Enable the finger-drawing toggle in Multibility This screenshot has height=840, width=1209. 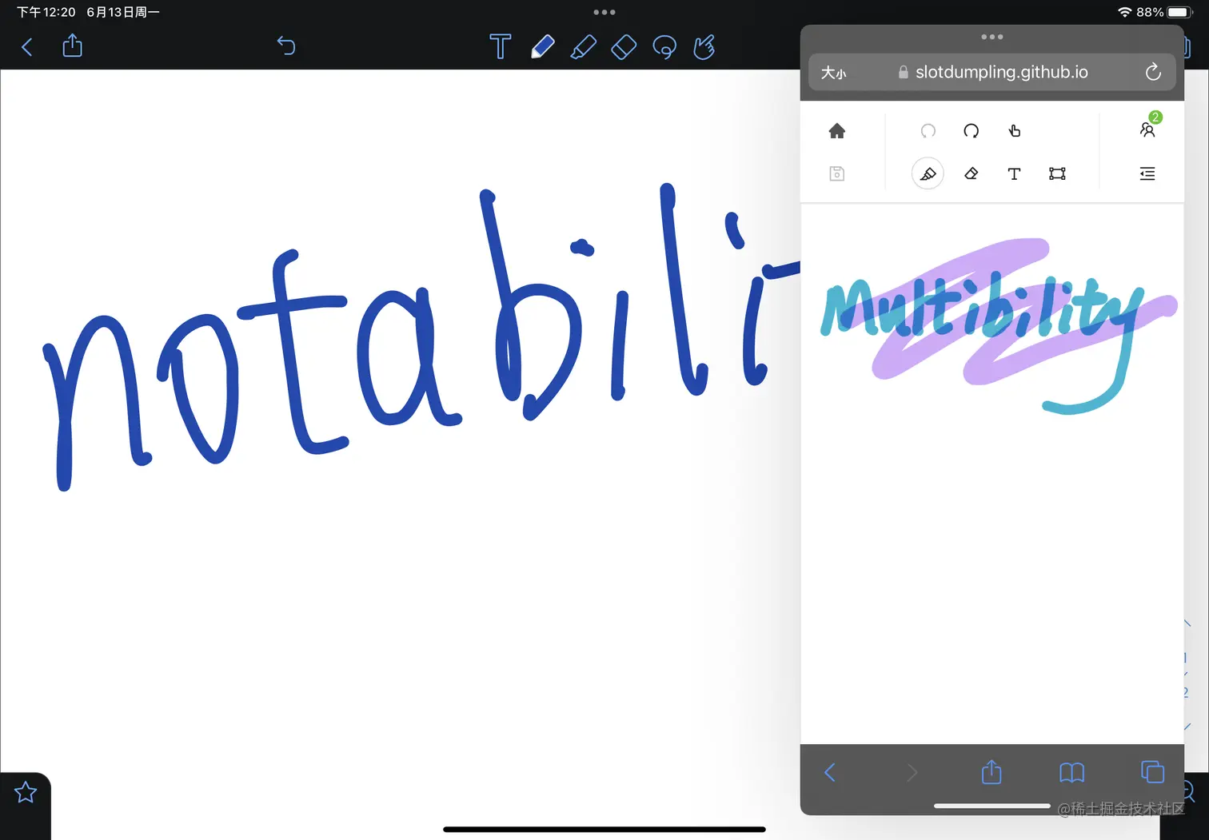click(x=1014, y=130)
